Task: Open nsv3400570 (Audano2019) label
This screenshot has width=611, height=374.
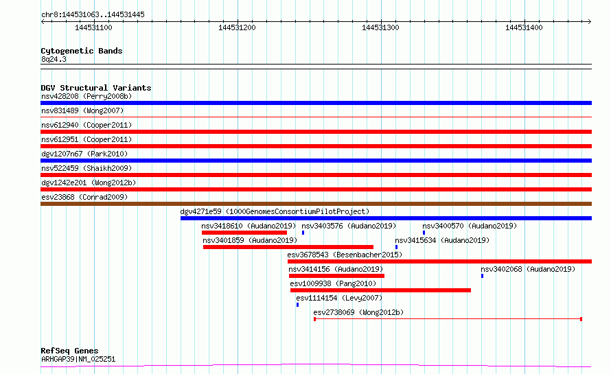Action: tap(470, 226)
